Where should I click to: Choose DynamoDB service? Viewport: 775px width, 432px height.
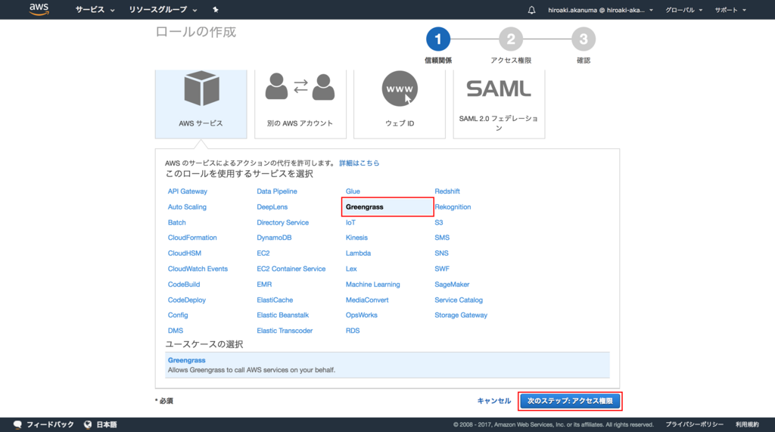(x=274, y=238)
